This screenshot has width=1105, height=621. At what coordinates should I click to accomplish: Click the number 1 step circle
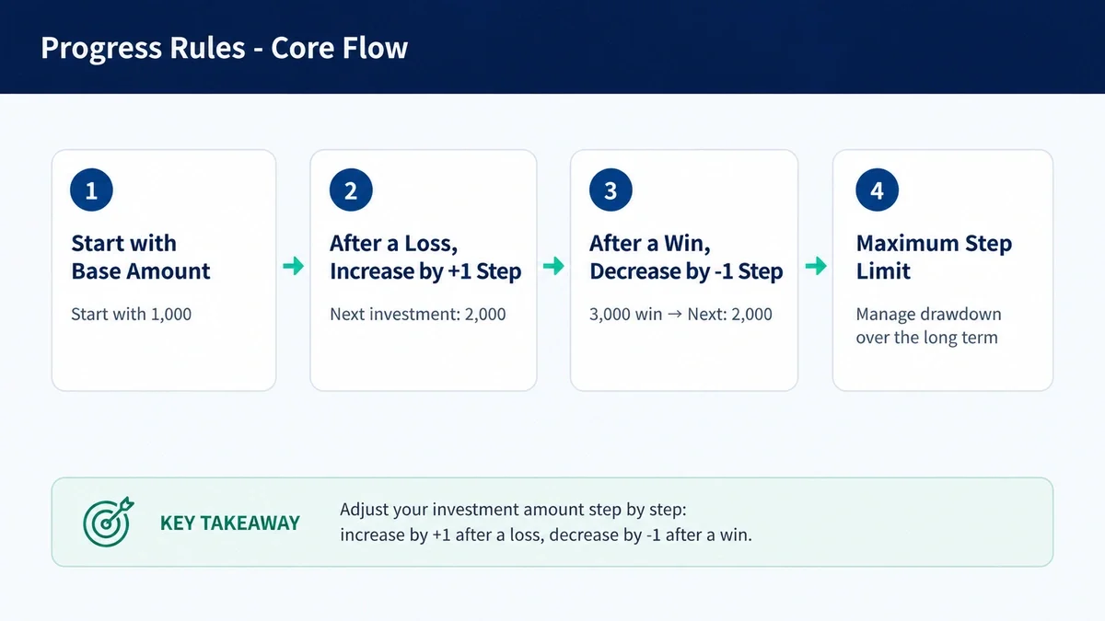pos(91,190)
